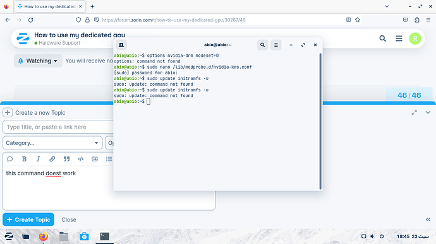The image size is (436, 244).
Task: Click the Hardware Support category link
Action: point(59,43)
